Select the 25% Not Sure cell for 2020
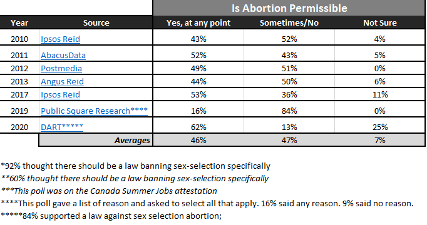The width and height of the screenshot is (427, 225). [379, 127]
